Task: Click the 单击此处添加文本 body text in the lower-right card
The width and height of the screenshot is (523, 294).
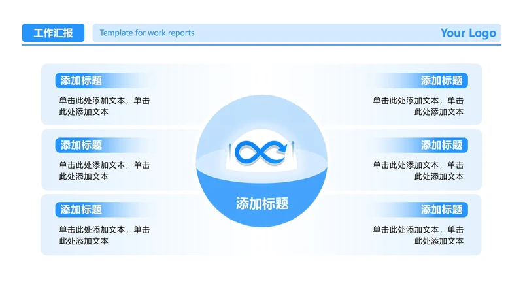Action: (x=418, y=235)
